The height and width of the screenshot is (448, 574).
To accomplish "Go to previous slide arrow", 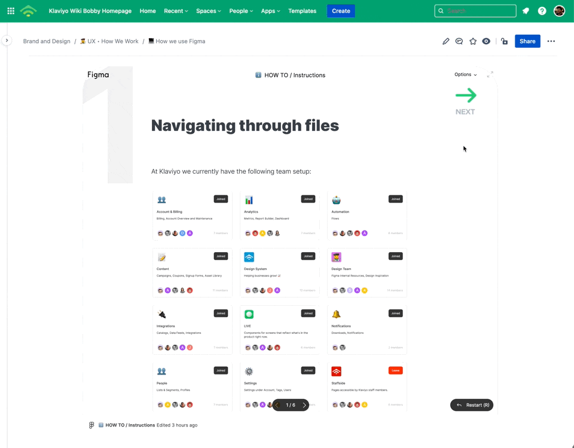I will click(x=277, y=405).
